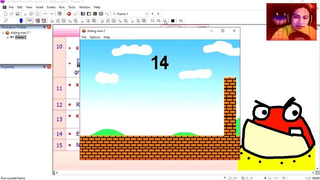Click the horizontal scrollbar right arrow
The height and width of the screenshot is (180, 320).
pos(313,172)
